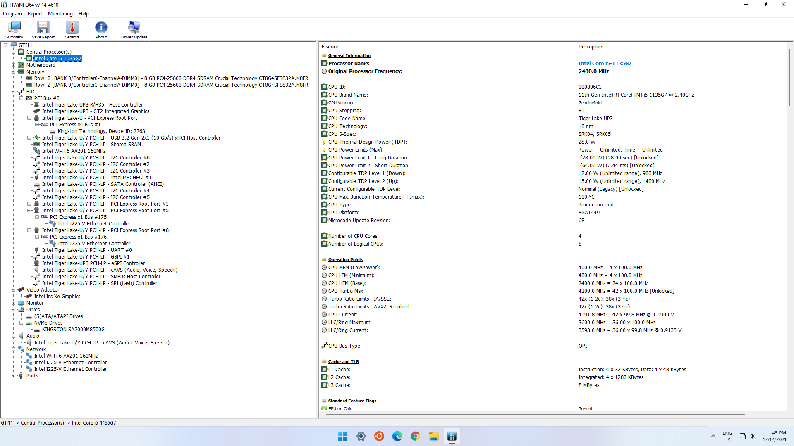Open Windows Start button on taskbar
This screenshot has height=446, width=794.
pos(342,436)
